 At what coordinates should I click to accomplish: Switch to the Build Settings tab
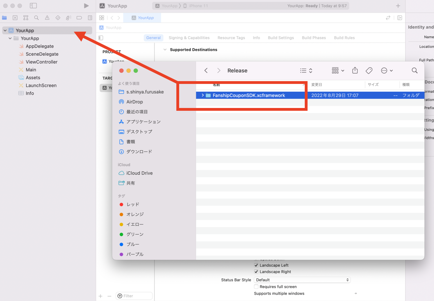[x=281, y=38]
